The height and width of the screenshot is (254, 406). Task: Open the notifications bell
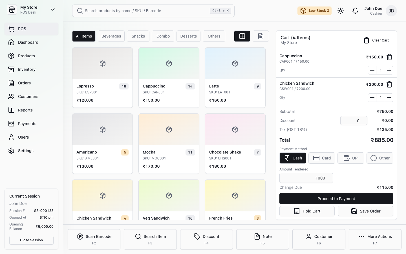pos(355,11)
